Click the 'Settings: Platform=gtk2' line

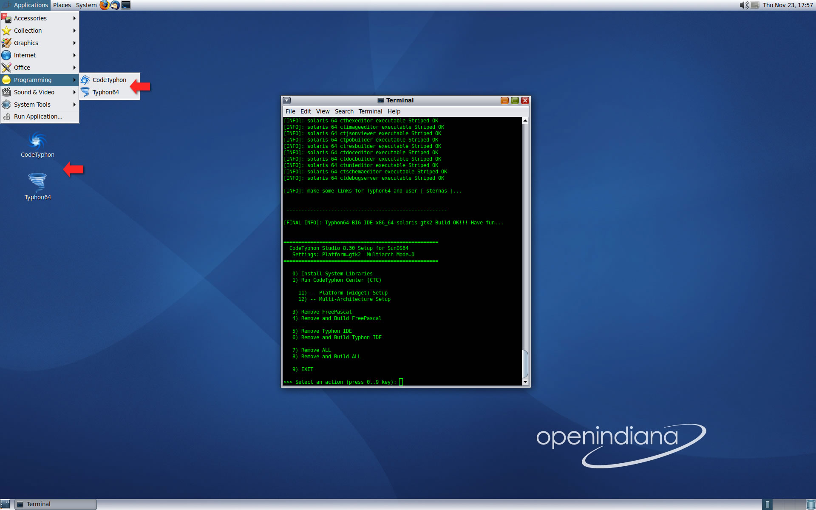pos(353,255)
